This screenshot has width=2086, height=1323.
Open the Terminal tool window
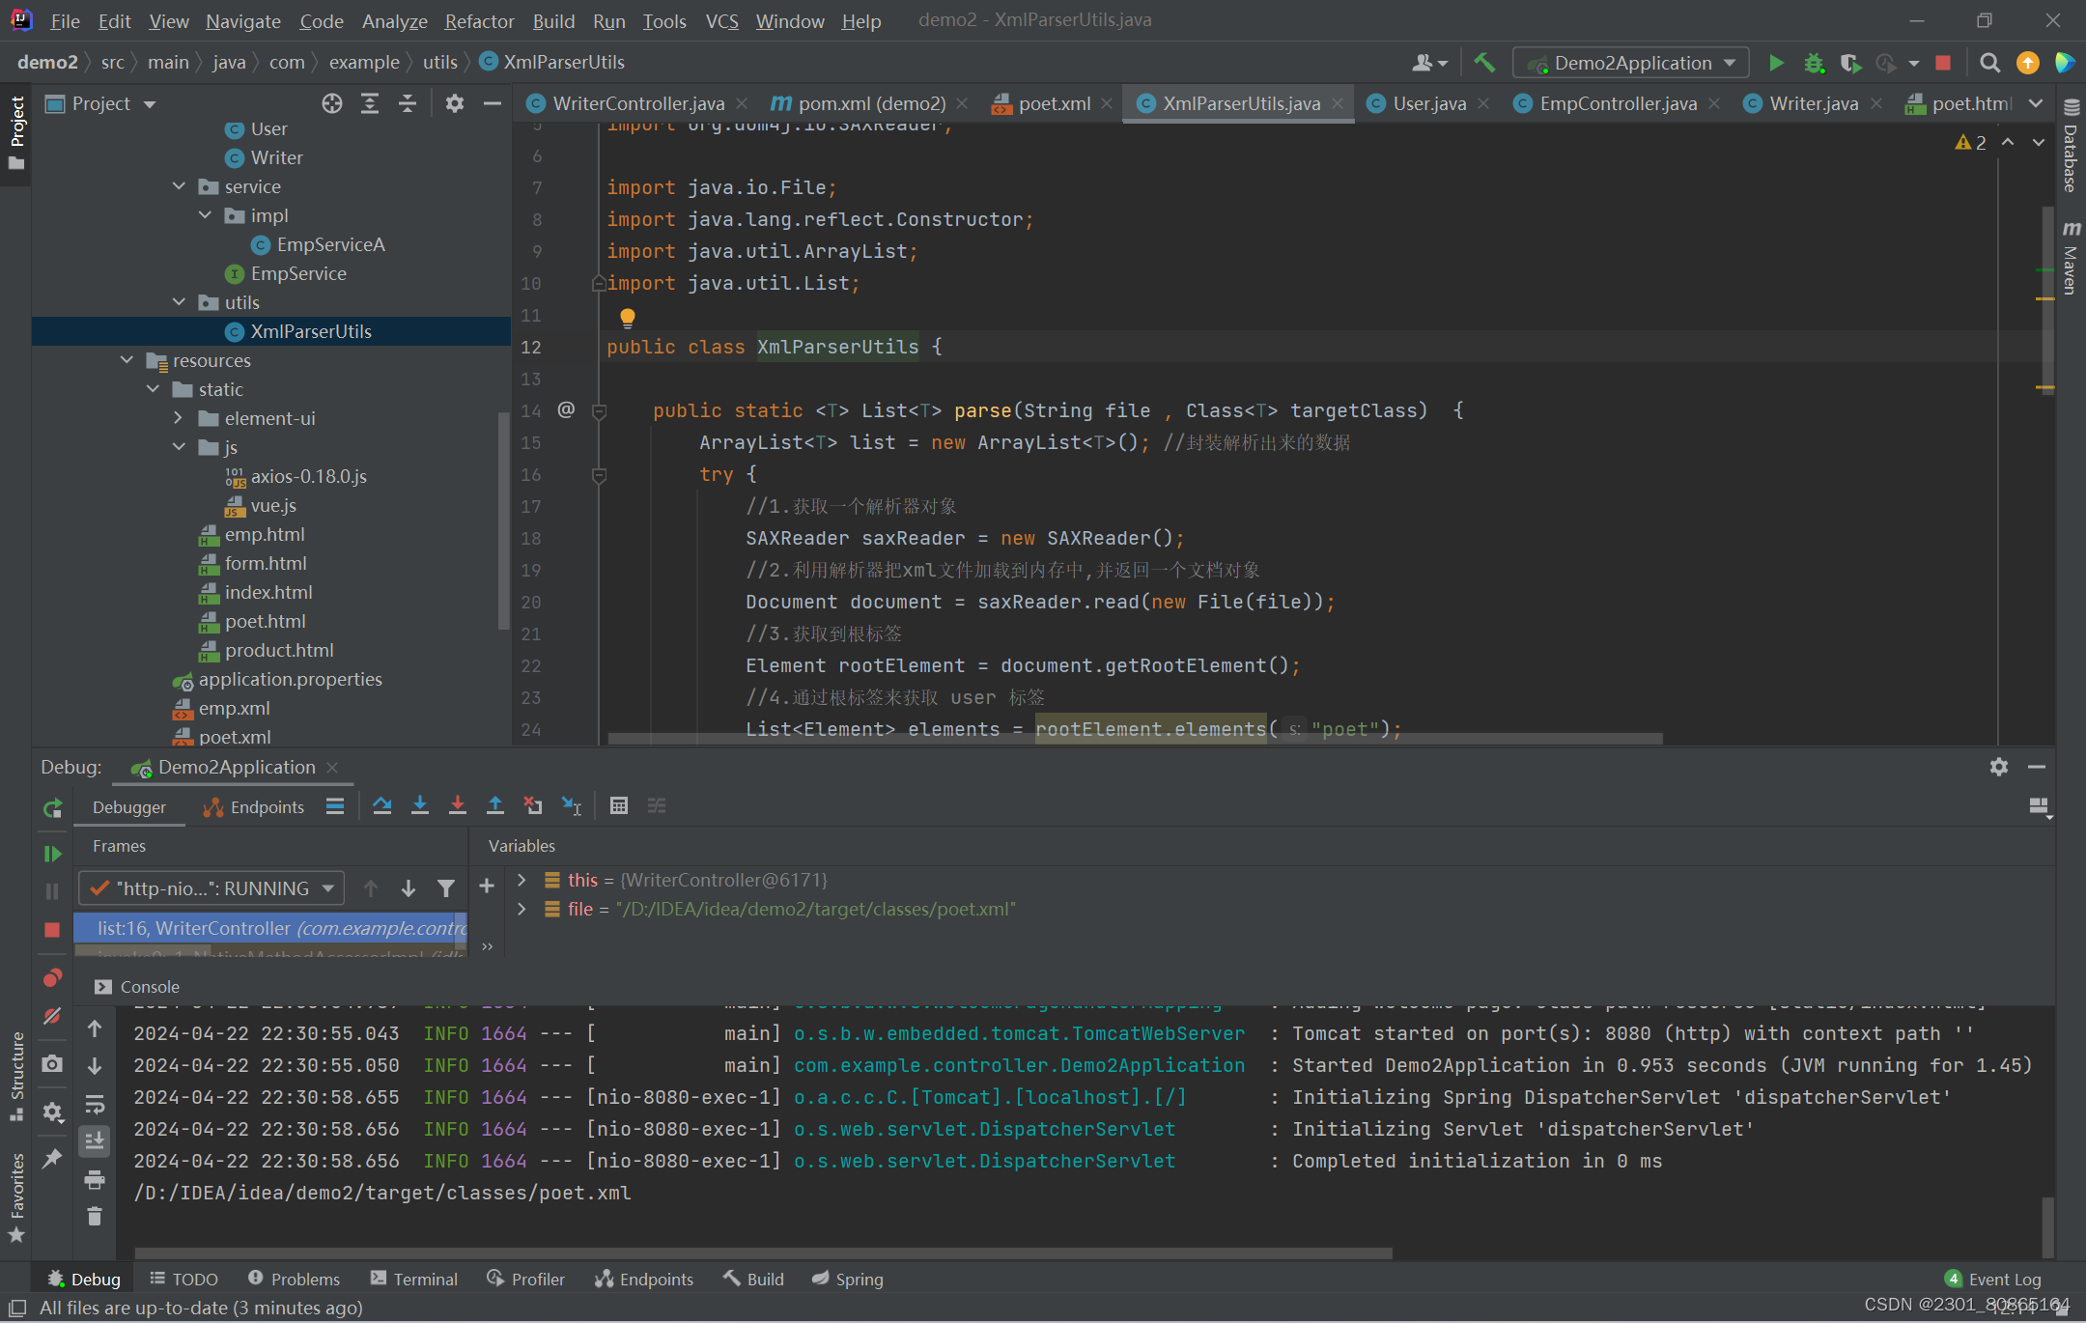coord(414,1279)
